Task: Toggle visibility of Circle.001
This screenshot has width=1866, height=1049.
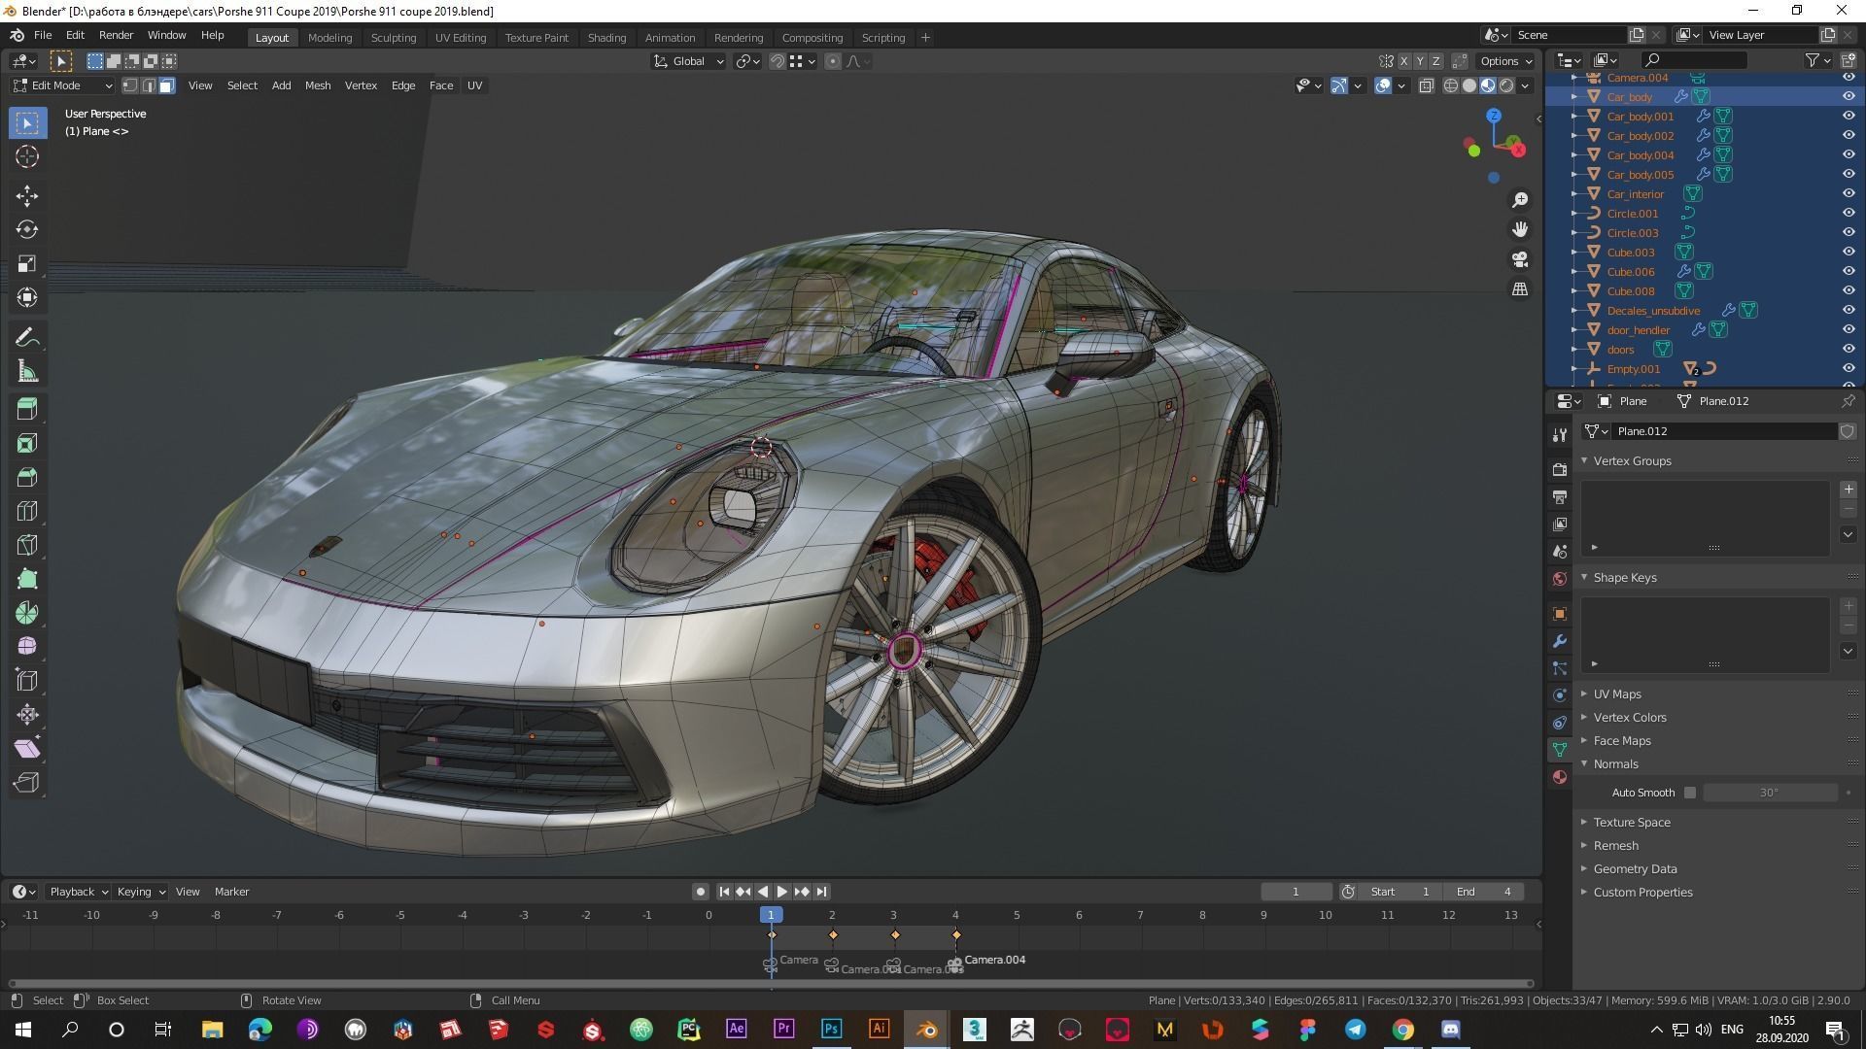Action: point(1849,213)
